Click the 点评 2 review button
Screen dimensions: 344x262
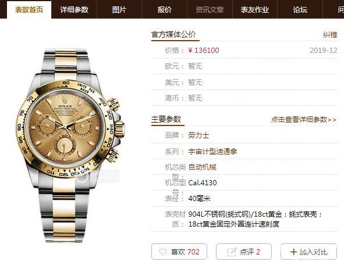[244, 252]
